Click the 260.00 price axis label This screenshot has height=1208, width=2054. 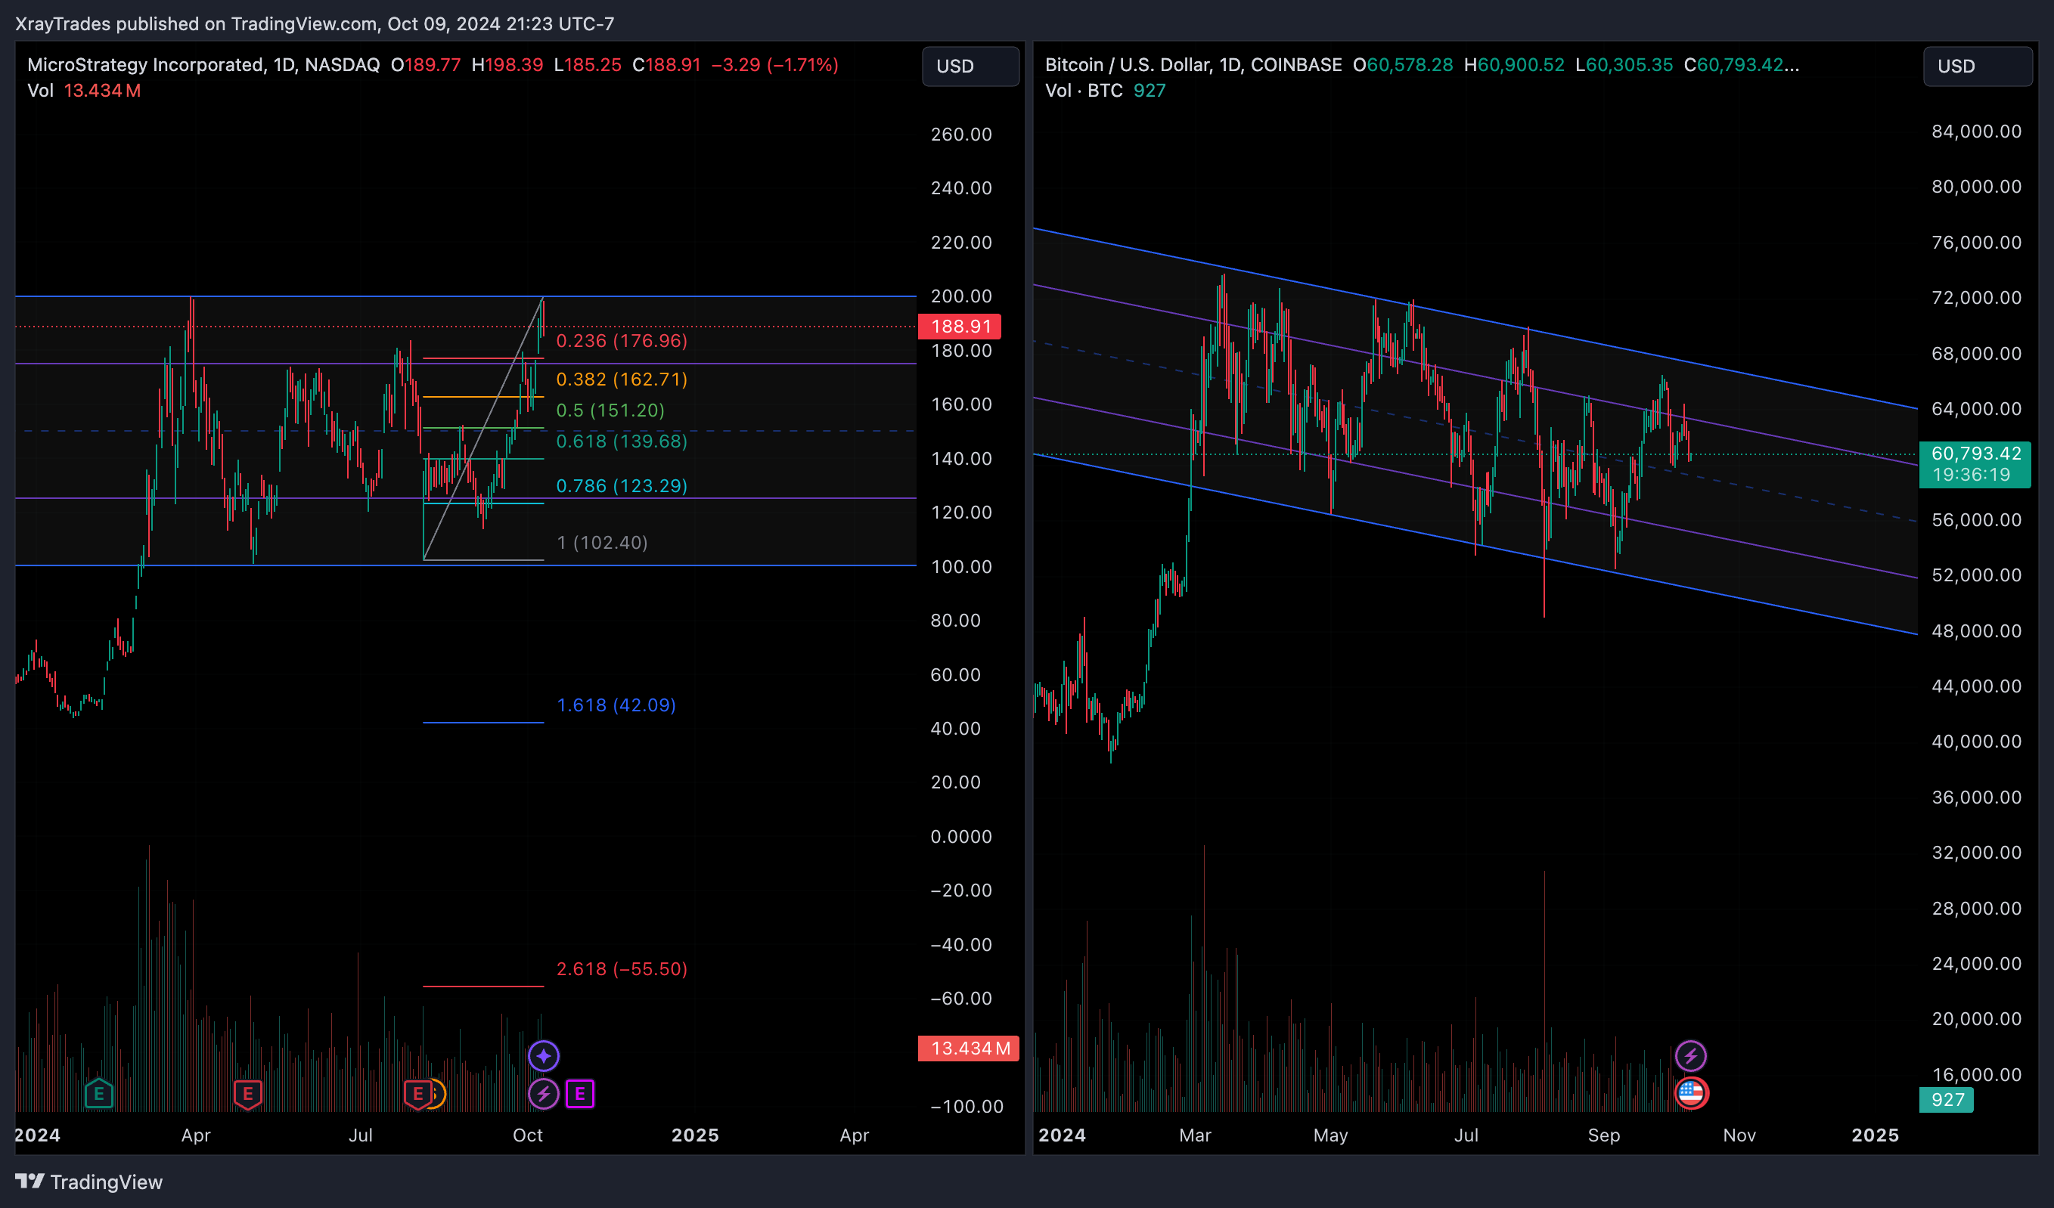(x=961, y=134)
